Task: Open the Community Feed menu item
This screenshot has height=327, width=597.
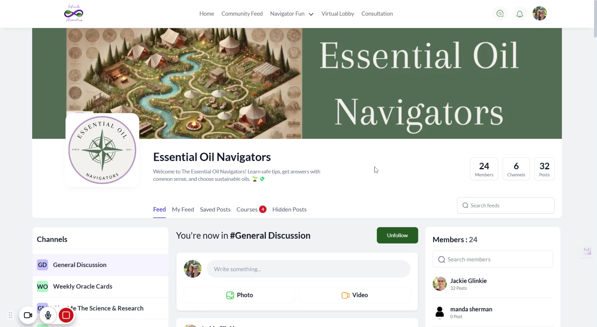Action: (x=242, y=14)
